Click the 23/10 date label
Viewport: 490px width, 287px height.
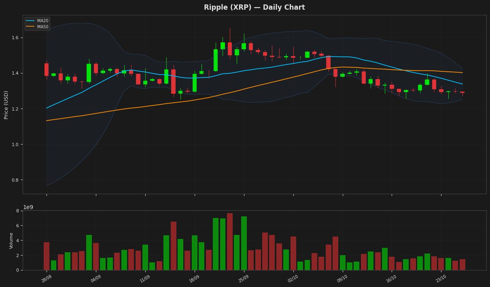coord(441,279)
